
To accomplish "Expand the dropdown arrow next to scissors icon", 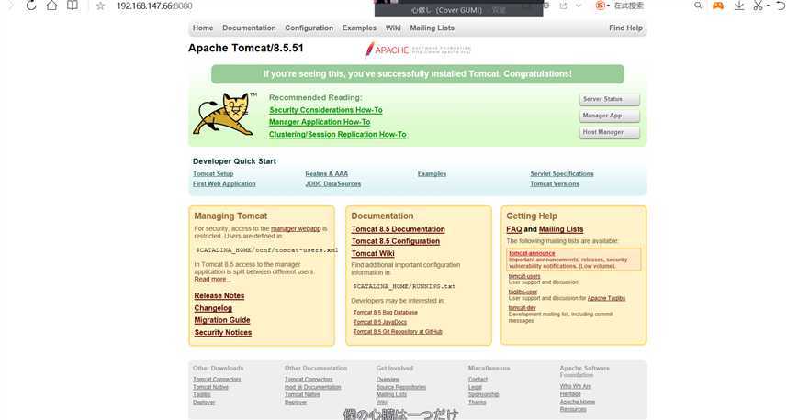I will (x=768, y=6).
